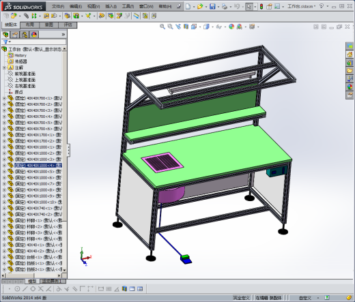This screenshot has height=302, width=355.
Task: Click the feature tree vertical scrollbar down arrow
Action: [64, 270]
